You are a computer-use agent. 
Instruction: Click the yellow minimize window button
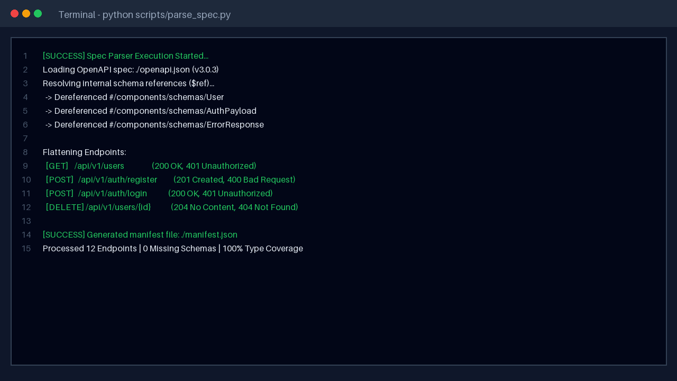[x=26, y=14]
